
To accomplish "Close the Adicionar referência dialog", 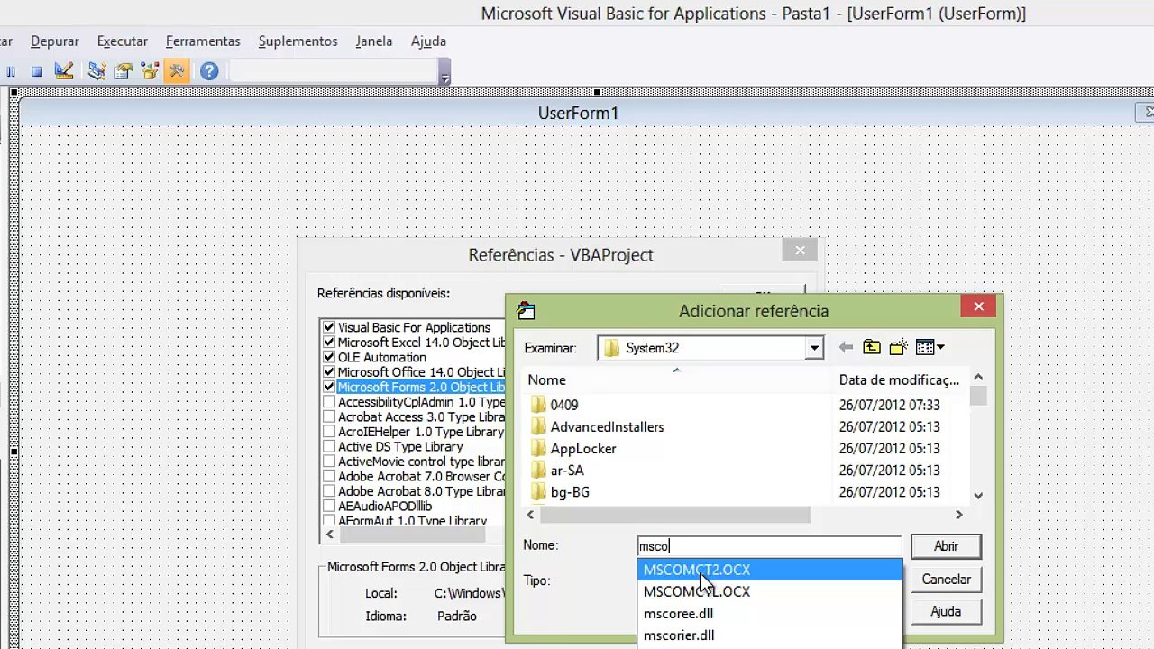I will pos(978,307).
